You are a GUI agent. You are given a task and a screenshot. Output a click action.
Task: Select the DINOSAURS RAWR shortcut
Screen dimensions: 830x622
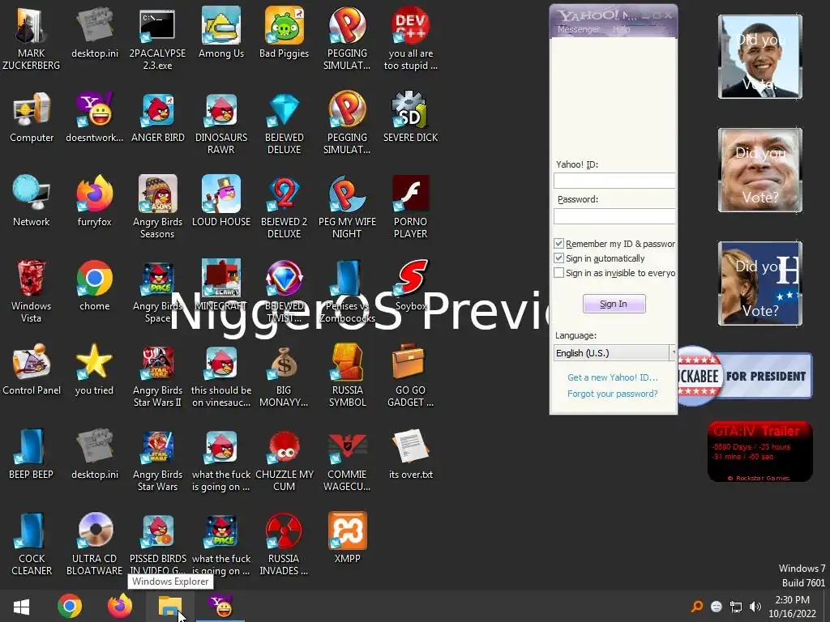(x=220, y=123)
